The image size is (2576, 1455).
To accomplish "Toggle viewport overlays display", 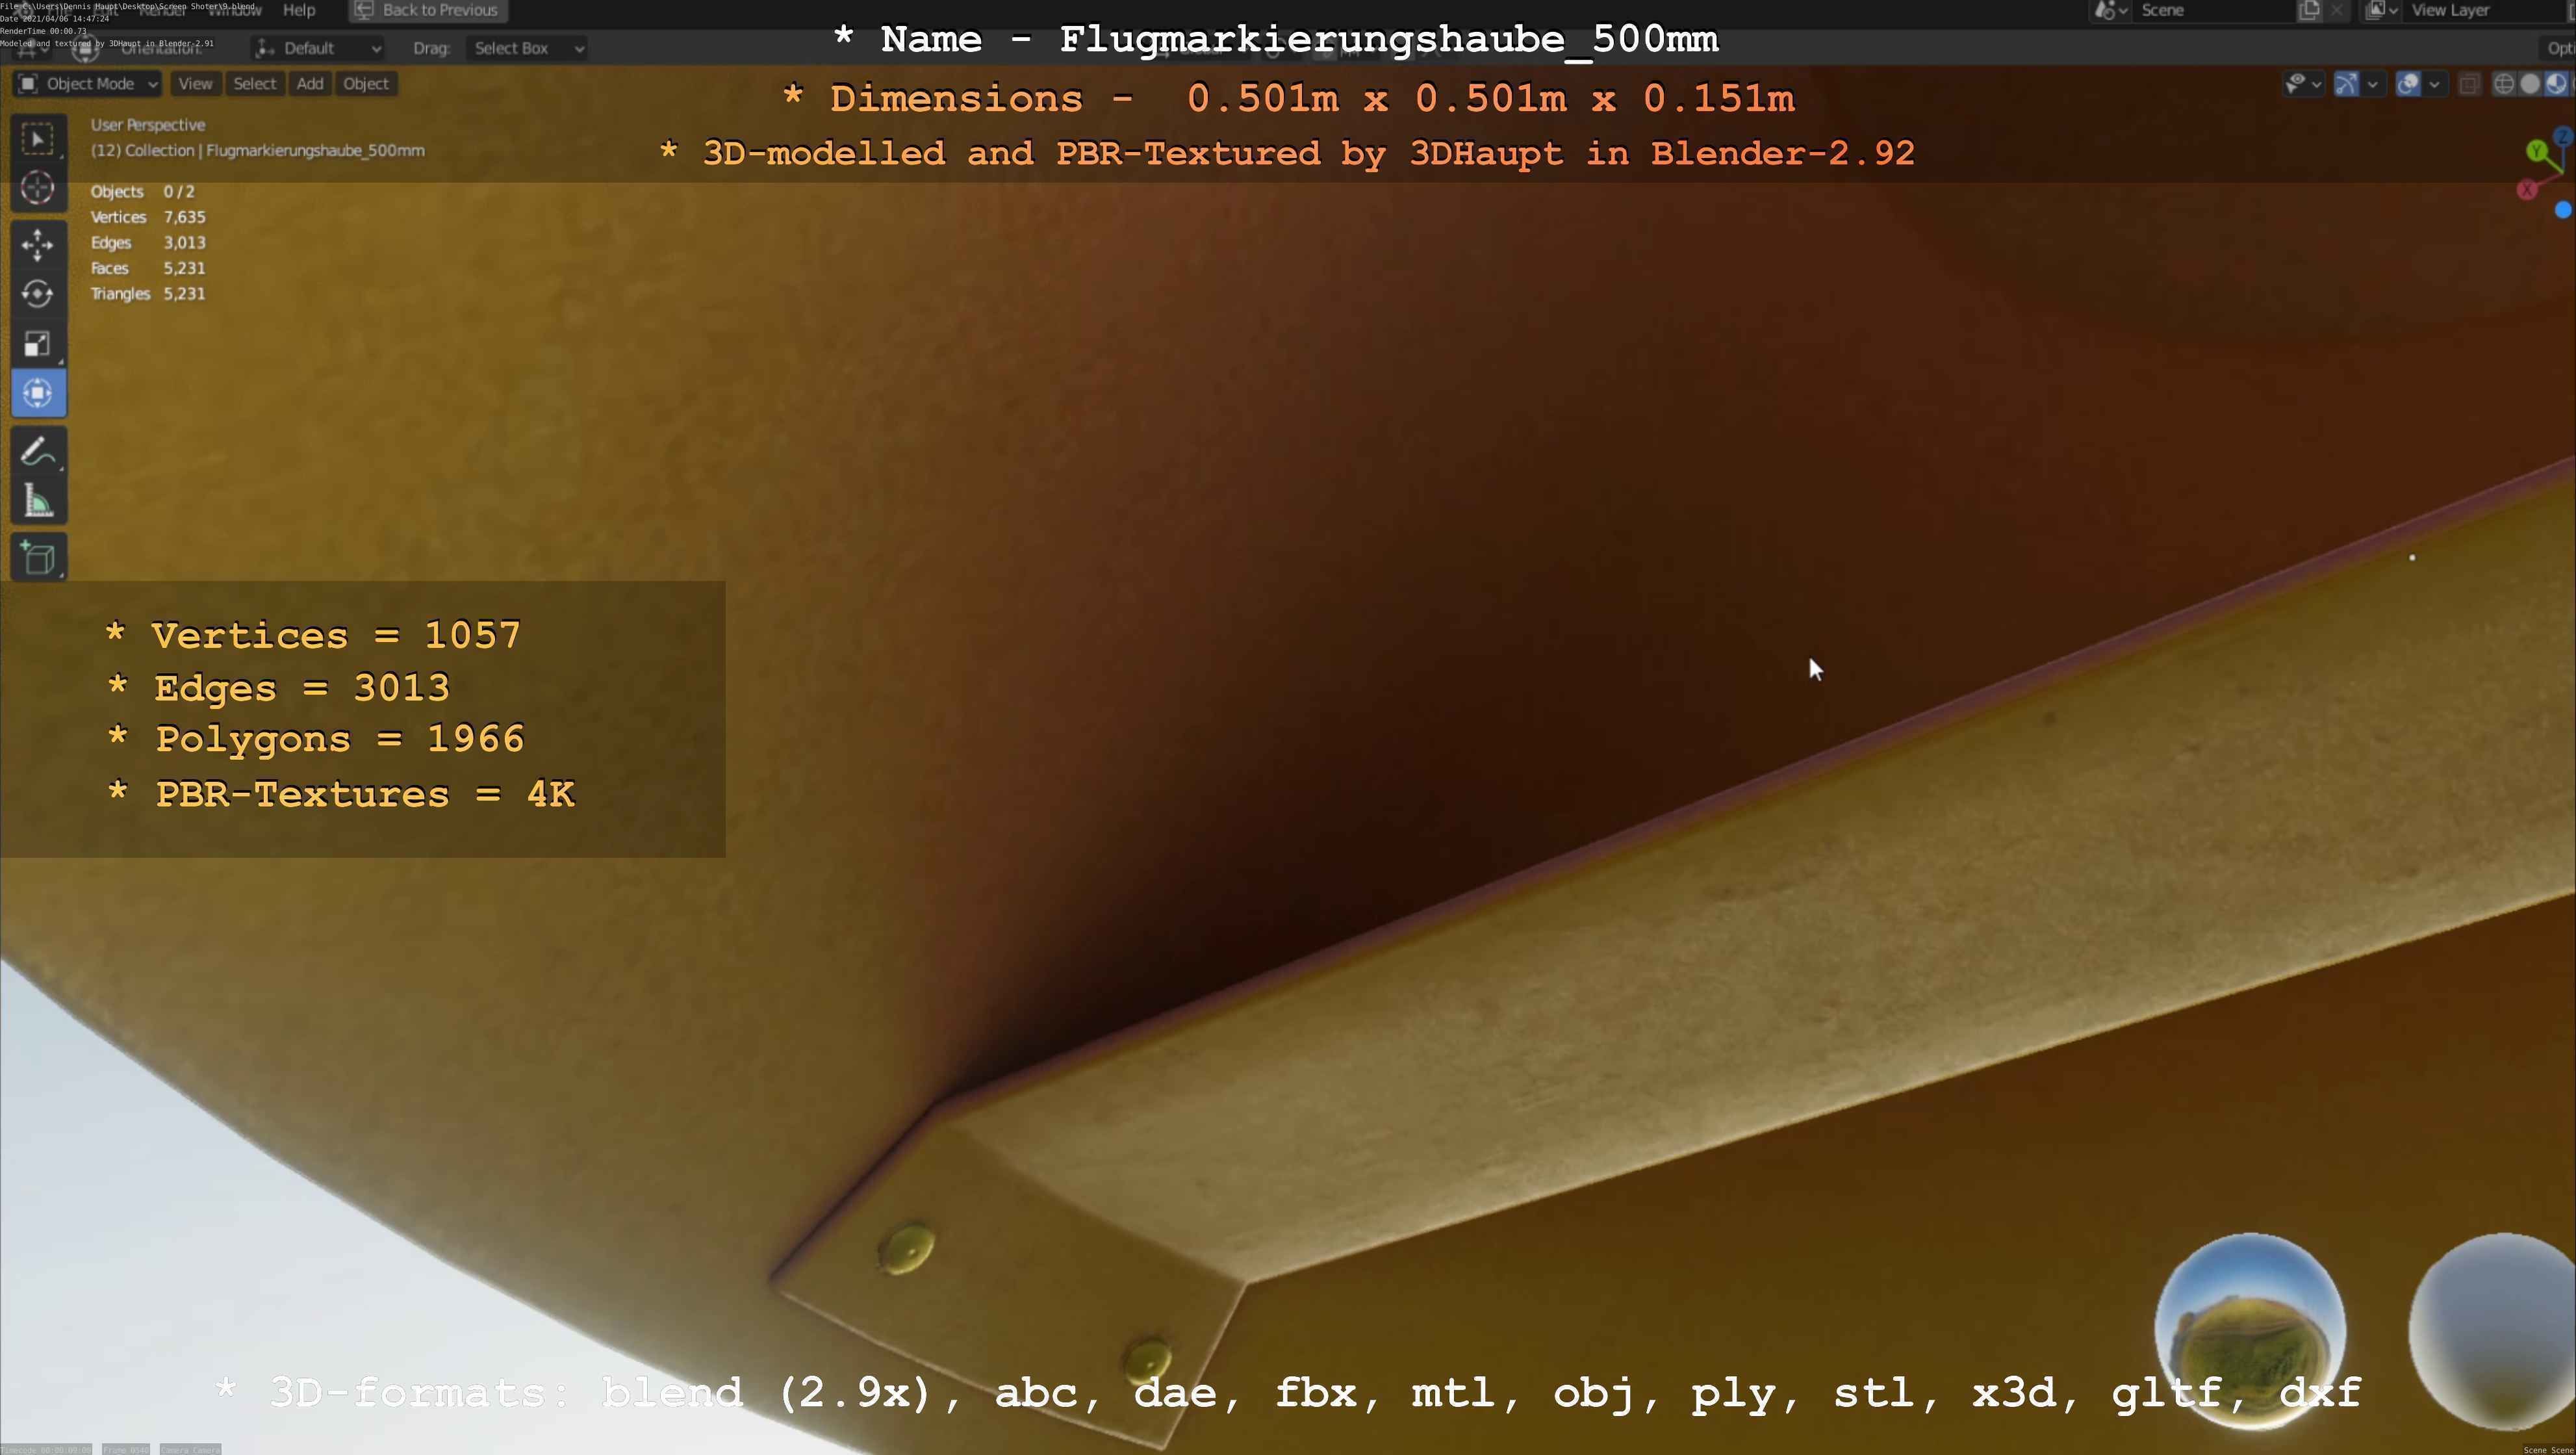I will (x=2409, y=84).
